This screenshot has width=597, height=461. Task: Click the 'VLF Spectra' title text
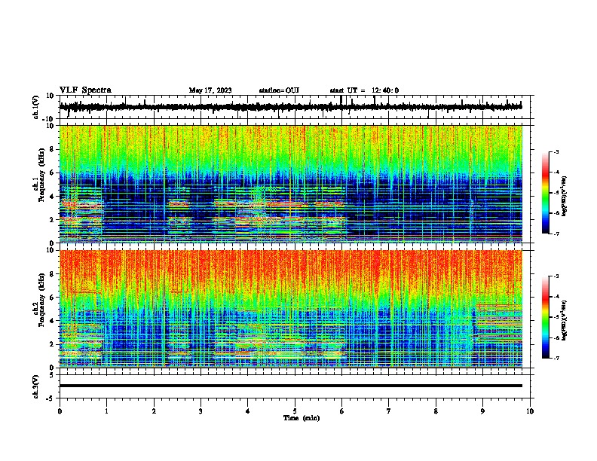85,90
